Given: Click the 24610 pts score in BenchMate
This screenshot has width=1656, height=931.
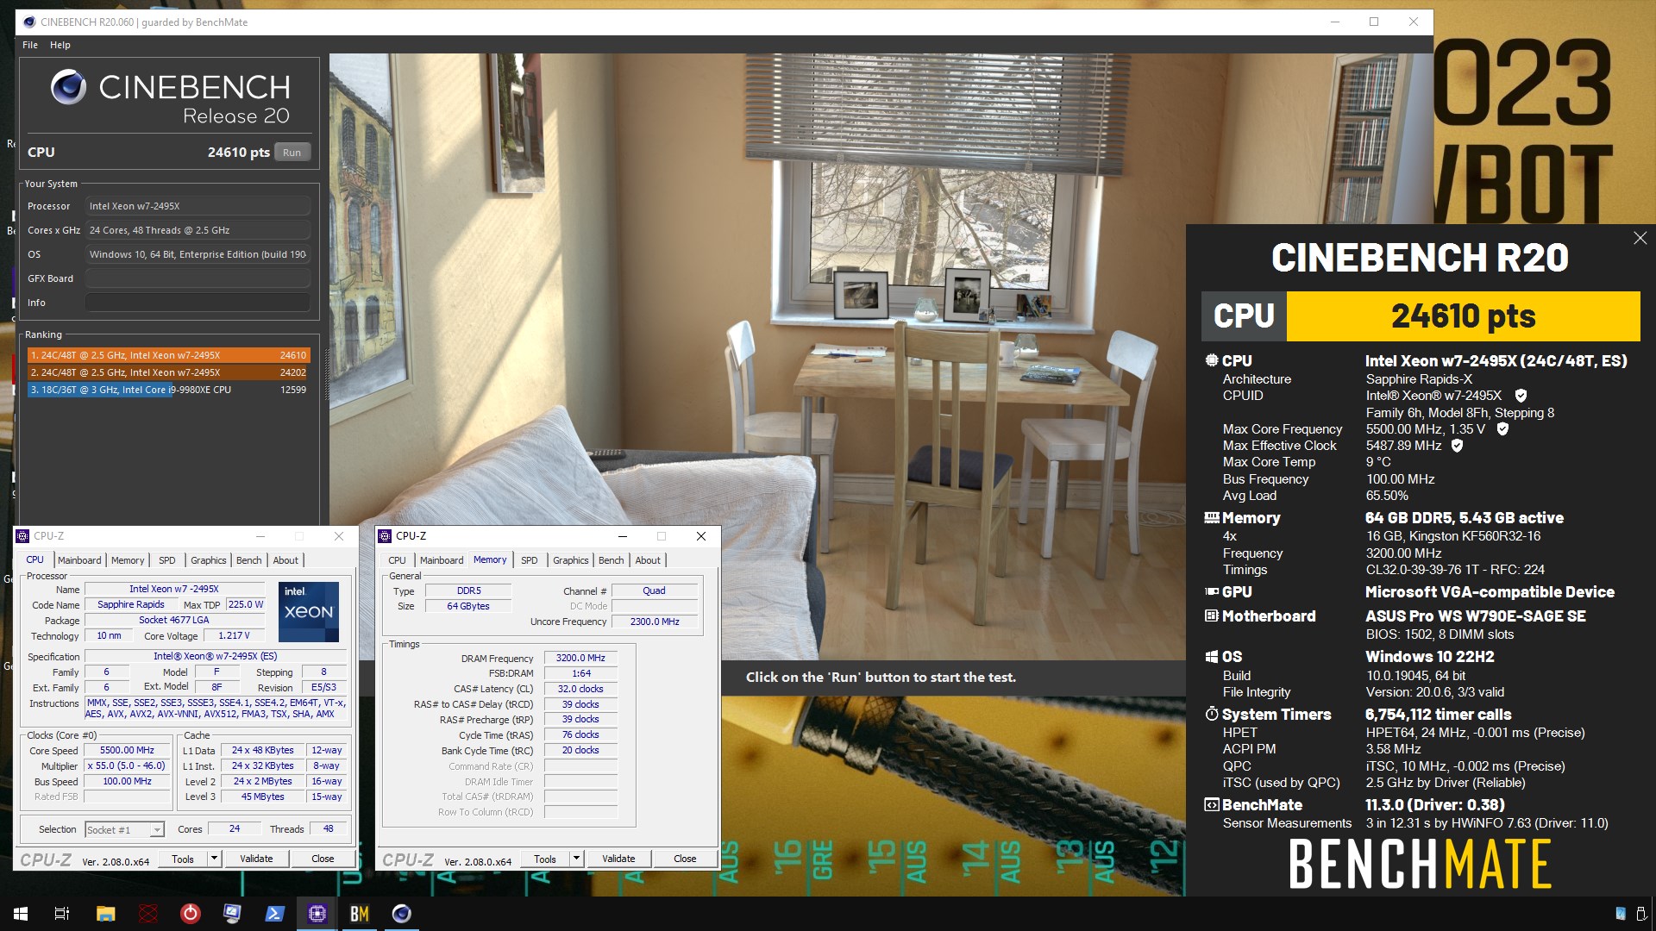Looking at the screenshot, I should point(1463,316).
